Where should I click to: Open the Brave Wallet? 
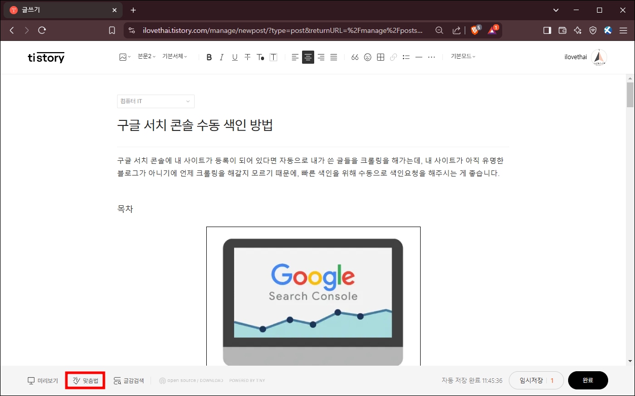[x=562, y=30]
